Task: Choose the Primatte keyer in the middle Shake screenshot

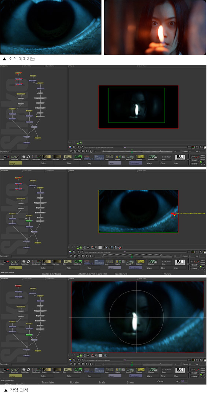Action: tap(88, 262)
